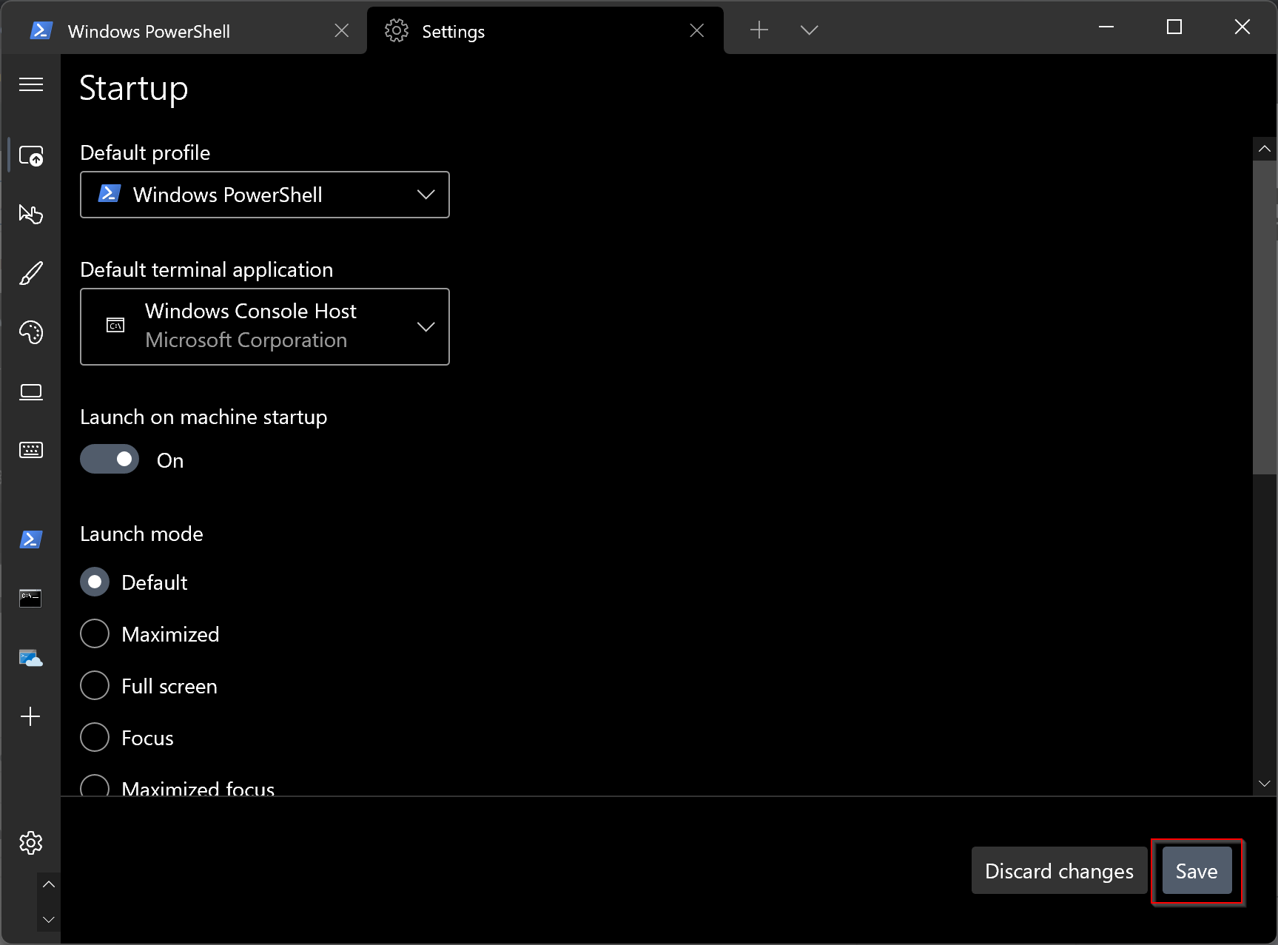Open the Default profile dropdown
This screenshot has width=1278, height=945.
pos(265,195)
